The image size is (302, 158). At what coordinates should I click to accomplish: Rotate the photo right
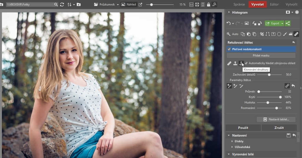pyautogui.click(x=260, y=23)
